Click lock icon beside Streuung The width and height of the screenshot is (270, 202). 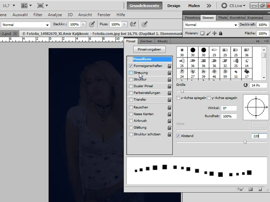[x=169, y=73]
